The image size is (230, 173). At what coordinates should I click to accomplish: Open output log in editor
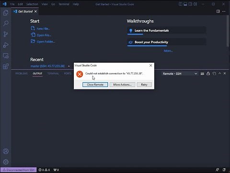(x=214, y=74)
